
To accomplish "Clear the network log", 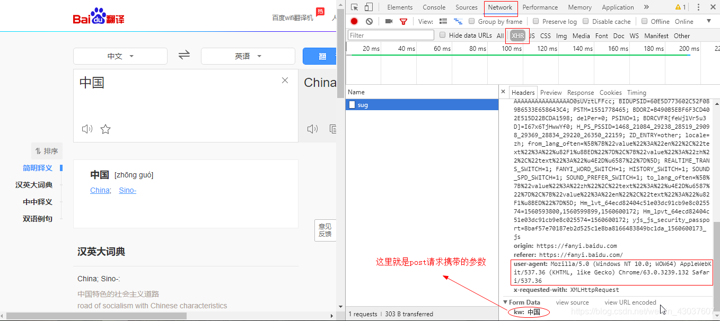I will pyautogui.click(x=369, y=22).
